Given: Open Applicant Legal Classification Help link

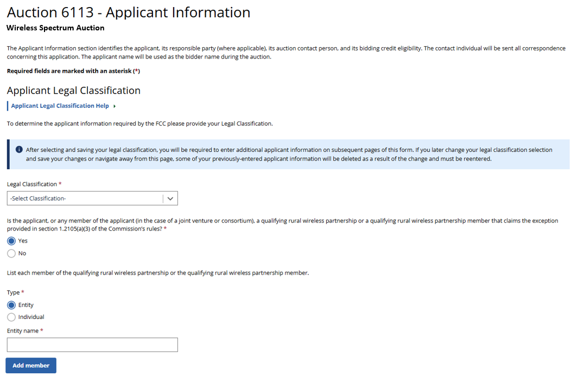Looking at the screenshot, I should click(x=60, y=106).
